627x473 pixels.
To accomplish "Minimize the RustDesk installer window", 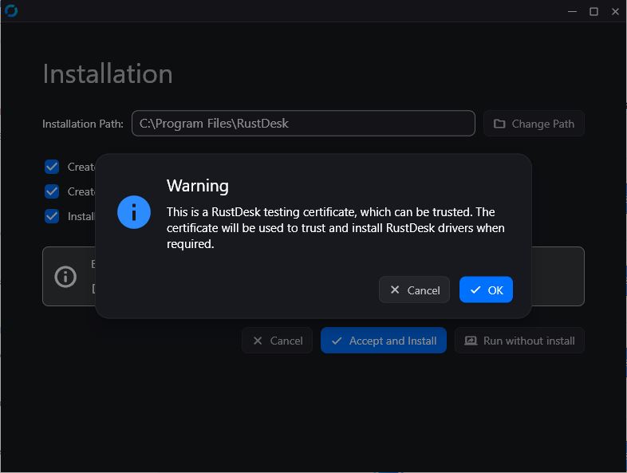I will 572,12.
